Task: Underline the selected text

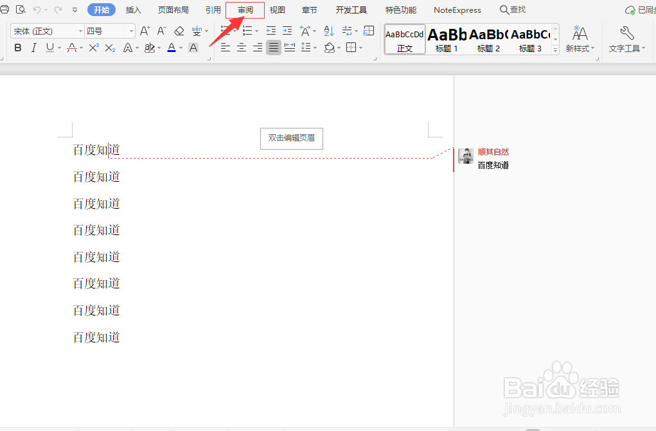Action: [x=50, y=48]
